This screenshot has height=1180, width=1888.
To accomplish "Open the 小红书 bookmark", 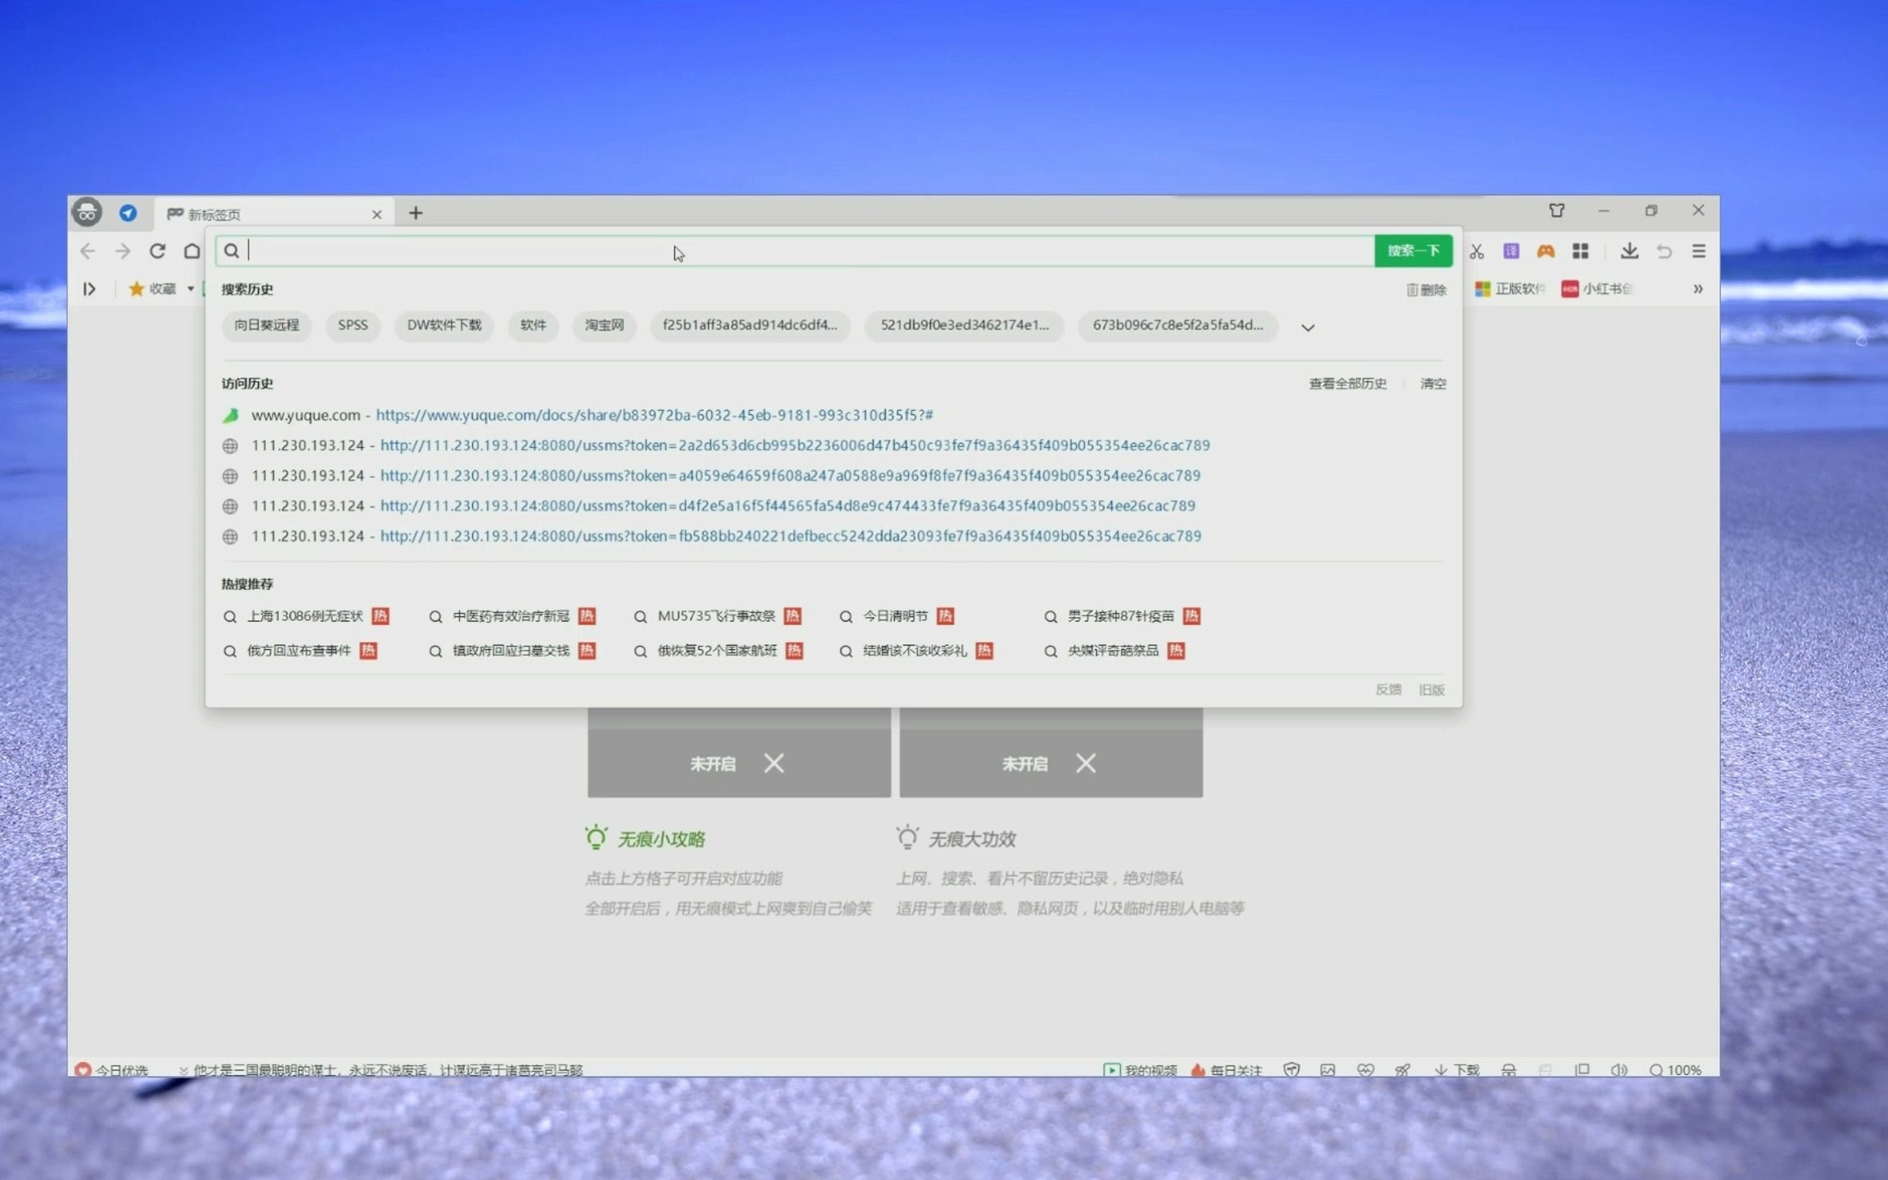I will (x=1597, y=288).
